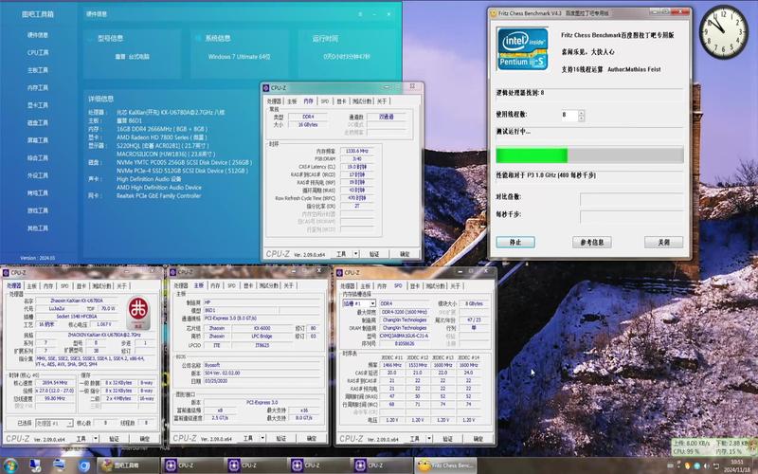This screenshot has width=758, height=474.
Task: Switch to SPD tab in memory CPU-Z window
Action: tap(325, 101)
